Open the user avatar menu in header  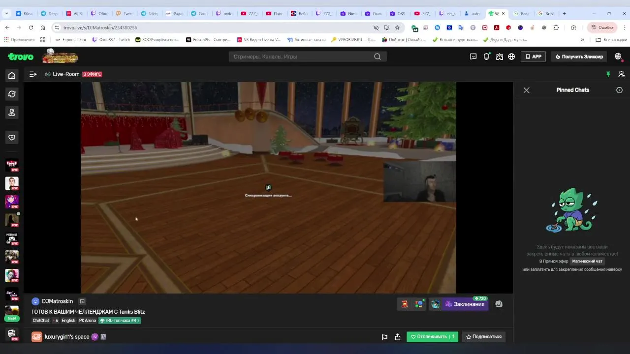618,57
